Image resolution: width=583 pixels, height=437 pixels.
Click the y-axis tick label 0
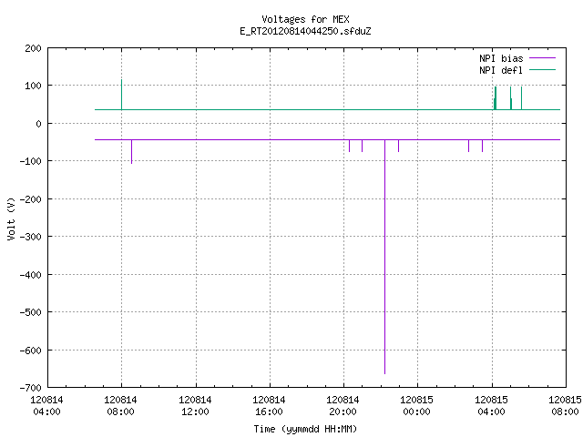point(38,124)
